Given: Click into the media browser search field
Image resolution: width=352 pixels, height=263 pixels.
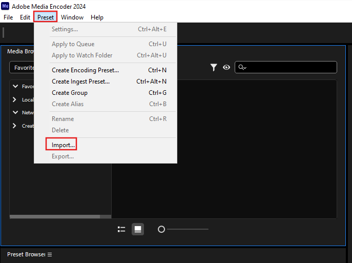Looking at the screenshot, I should pyautogui.click(x=289, y=67).
